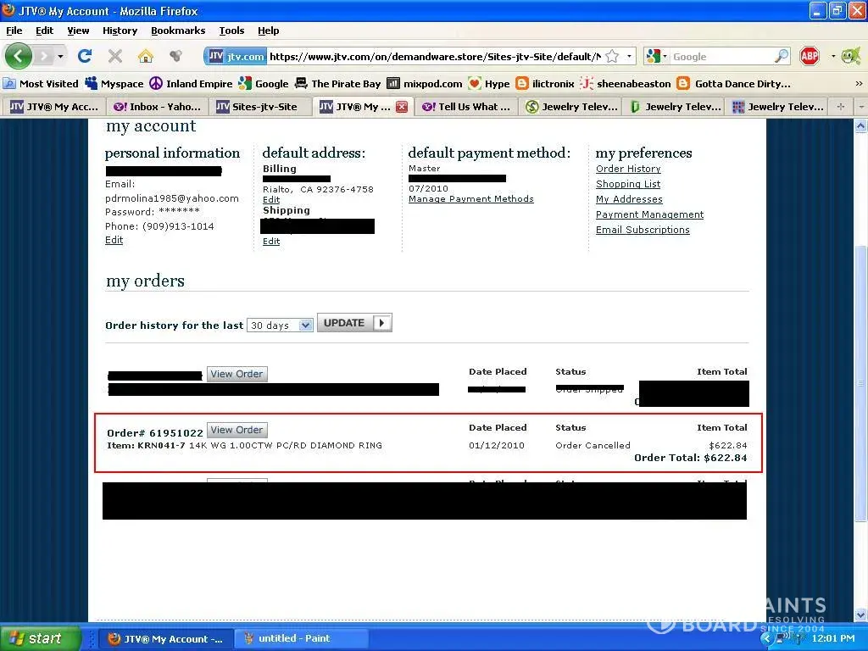868x651 pixels.
Task: Select JTV My Account taskbar button
Action: click(165, 638)
